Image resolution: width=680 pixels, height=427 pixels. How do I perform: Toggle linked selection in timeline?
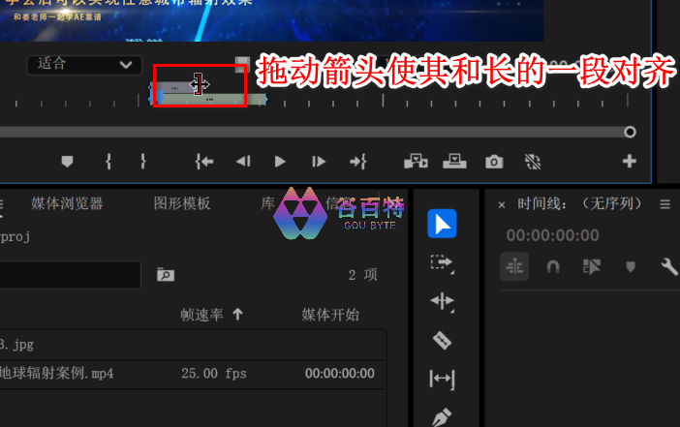(x=592, y=266)
